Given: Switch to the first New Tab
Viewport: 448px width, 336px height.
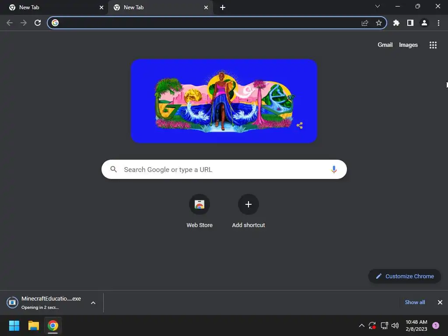Looking at the screenshot, I should (53, 7).
